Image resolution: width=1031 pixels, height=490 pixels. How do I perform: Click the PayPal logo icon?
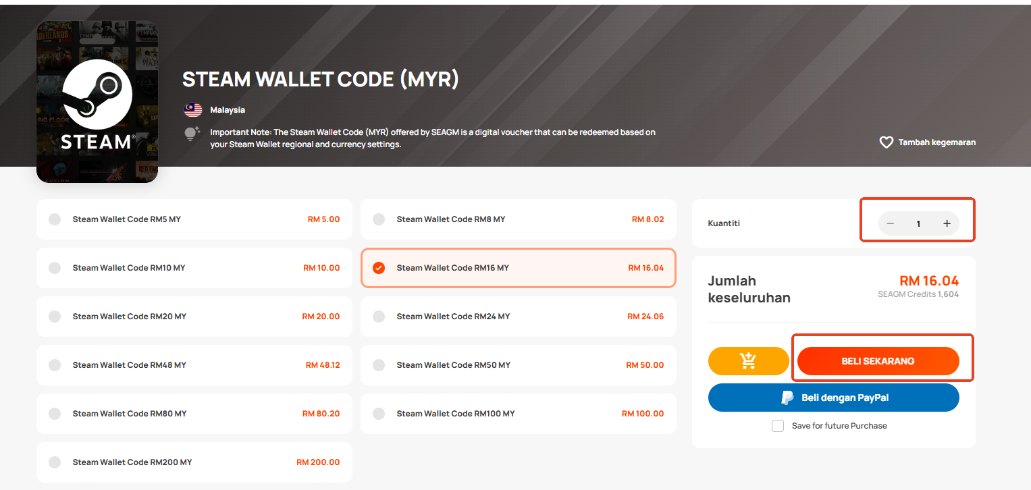tap(787, 398)
